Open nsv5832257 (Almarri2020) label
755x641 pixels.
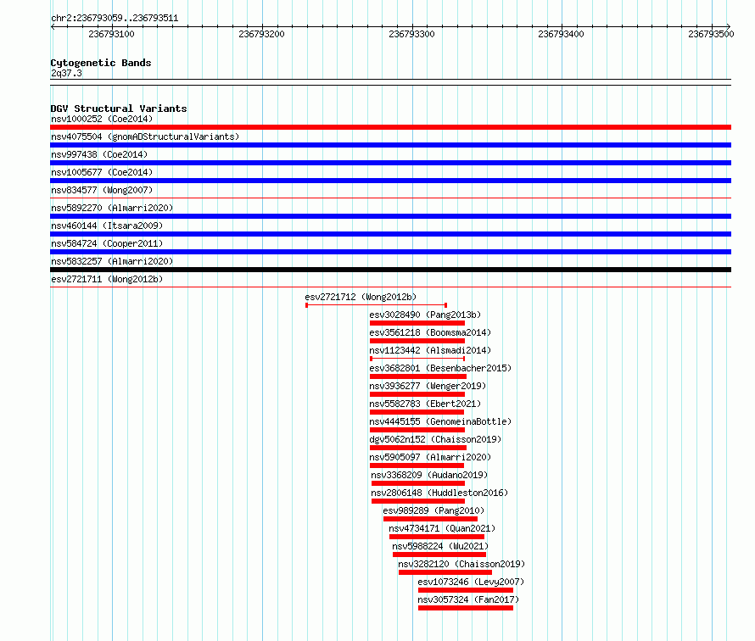pyautogui.click(x=112, y=261)
